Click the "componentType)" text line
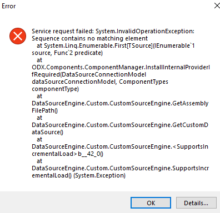The image size is (220, 213). pyautogui.click(x=55, y=89)
